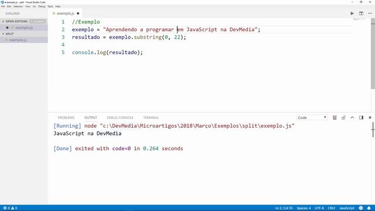Open the Code output channel dropdown
The width and height of the screenshot is (375, 211).
[312, 117]
